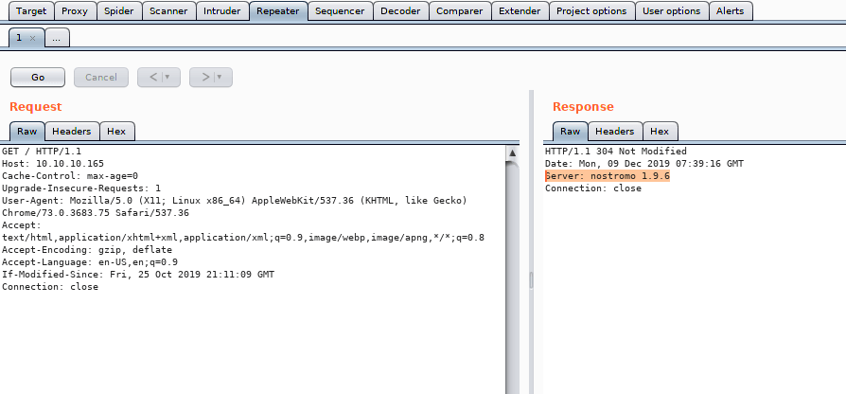Click the Request heading
The image size is (846, 394).
click(x=36, y=107)
